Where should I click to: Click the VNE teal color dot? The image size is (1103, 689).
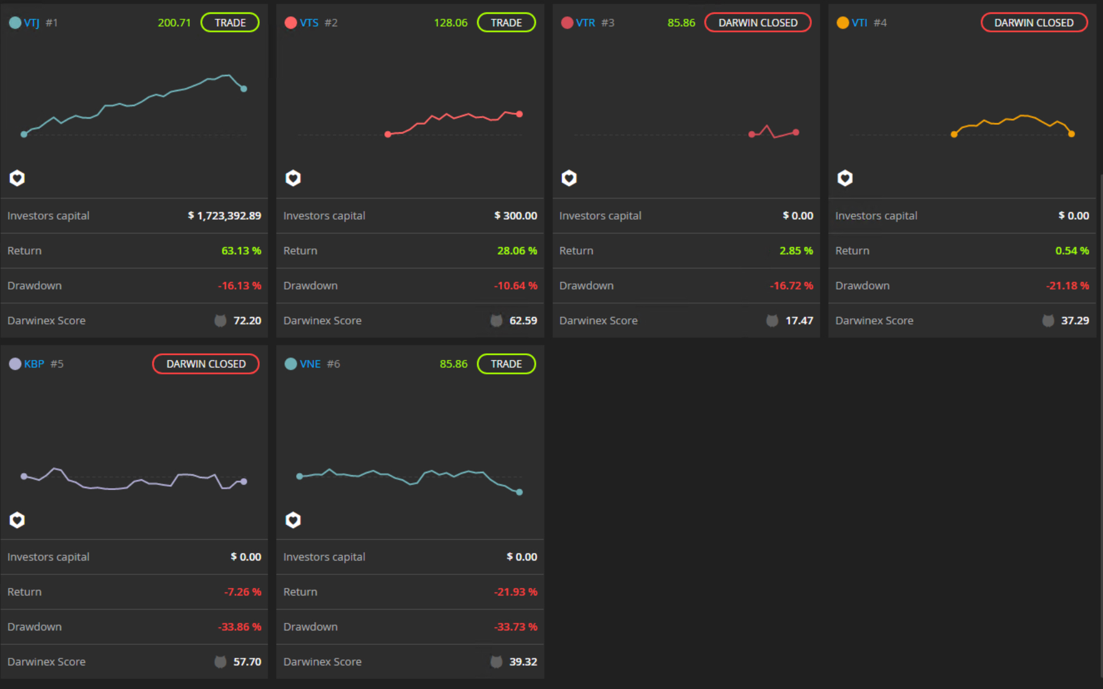pyautogui.click(x=290, y=364)
